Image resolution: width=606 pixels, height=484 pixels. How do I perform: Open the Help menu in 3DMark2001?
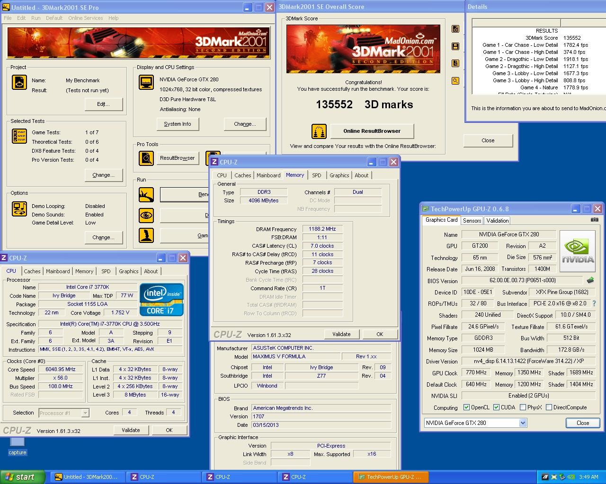pyautogui.click(x=114, y=18)
